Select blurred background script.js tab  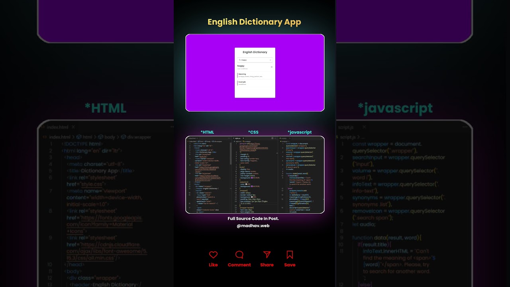click(x=346, y=127)
